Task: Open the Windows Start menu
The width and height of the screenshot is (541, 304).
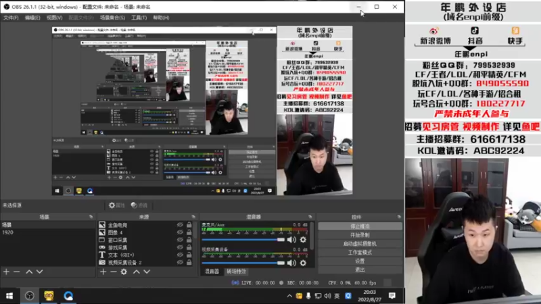Action: (x=9, y=296)
